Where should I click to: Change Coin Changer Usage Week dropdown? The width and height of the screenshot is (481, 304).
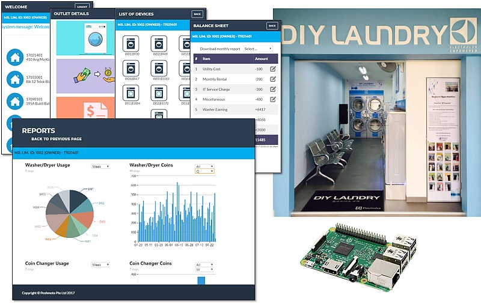100,264
